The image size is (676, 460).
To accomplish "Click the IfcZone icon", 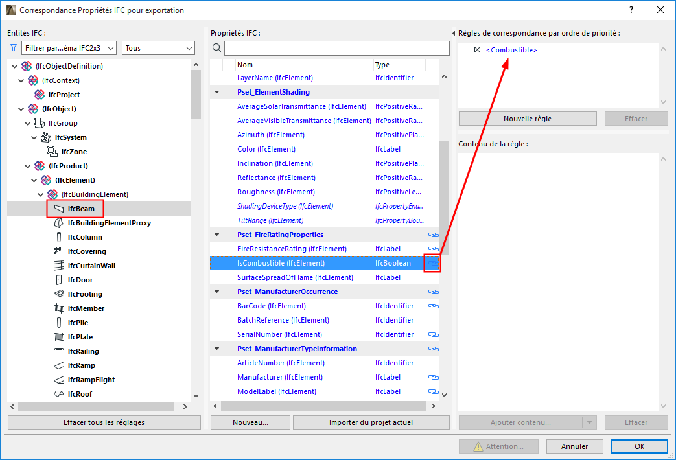I will [52, 152].
